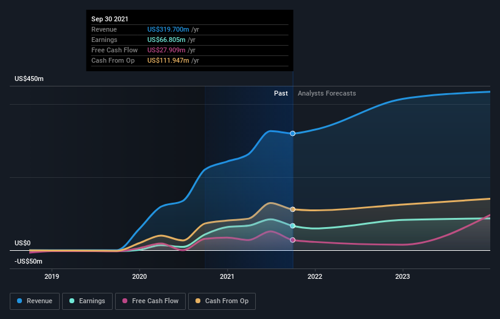
Task: Click the Past label in the chart
Action: (x=281, y=93)
